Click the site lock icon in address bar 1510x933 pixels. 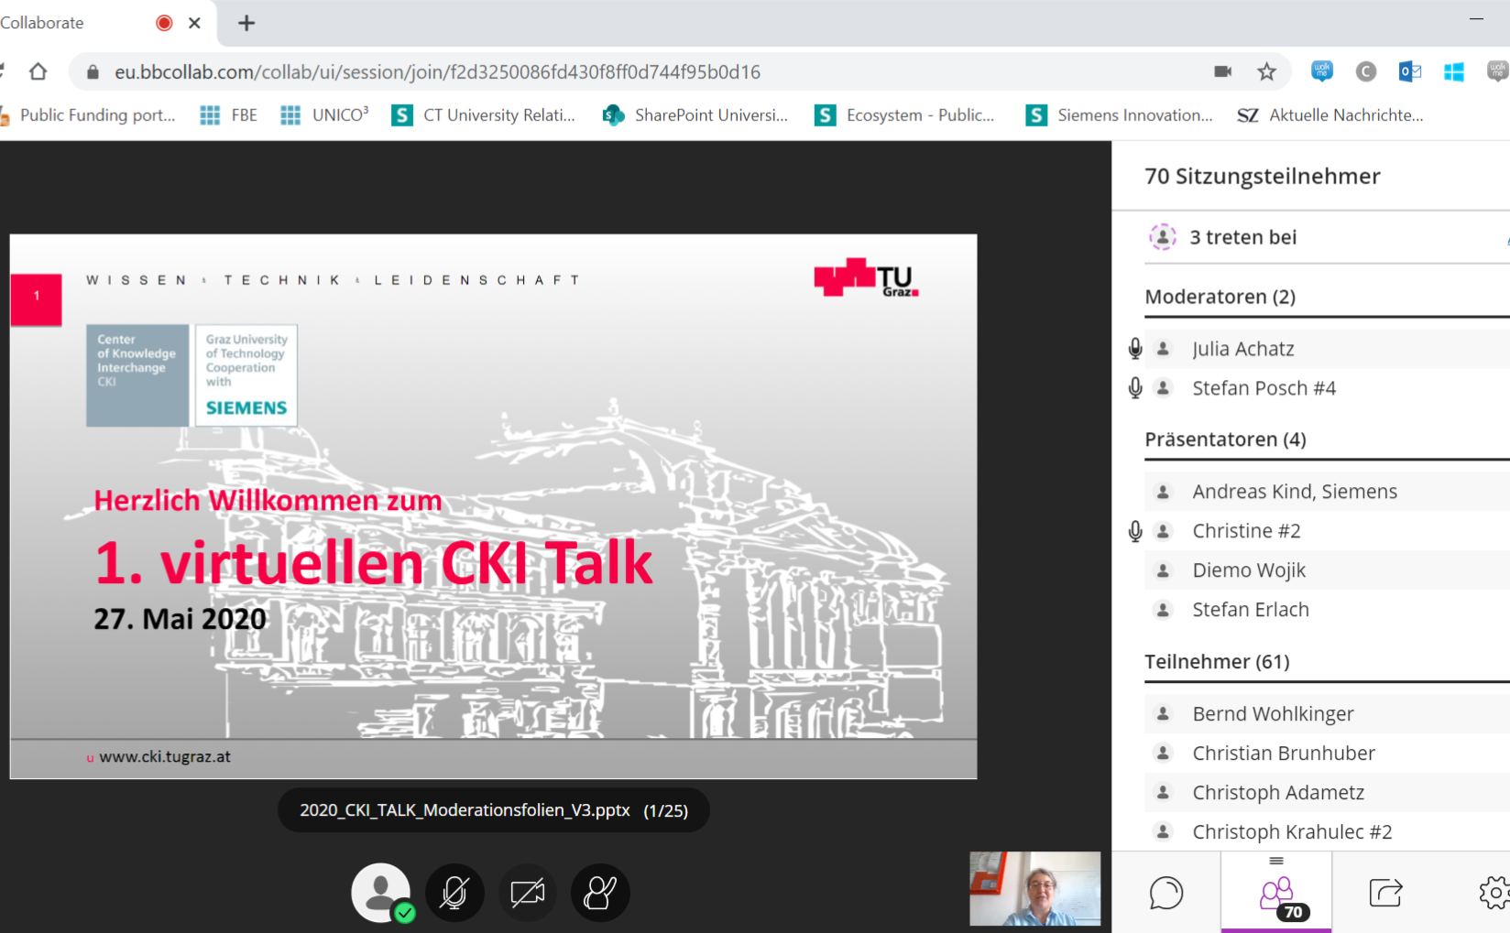[x=93, y=71]
